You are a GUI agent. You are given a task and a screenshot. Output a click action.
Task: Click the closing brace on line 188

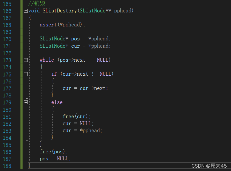(29, 165)
